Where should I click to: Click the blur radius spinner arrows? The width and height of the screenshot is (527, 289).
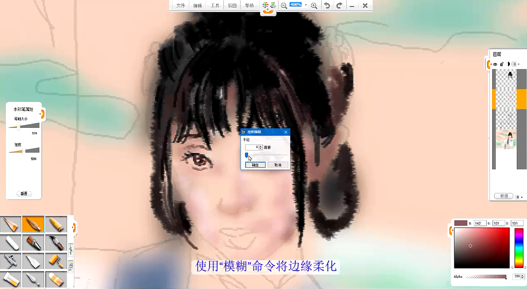pyautogui.click(x=260, y=147)
